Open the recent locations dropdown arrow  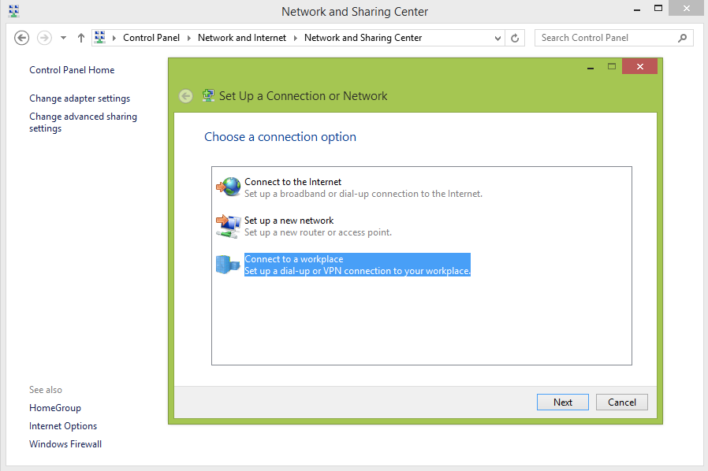[x=63, y=38]
